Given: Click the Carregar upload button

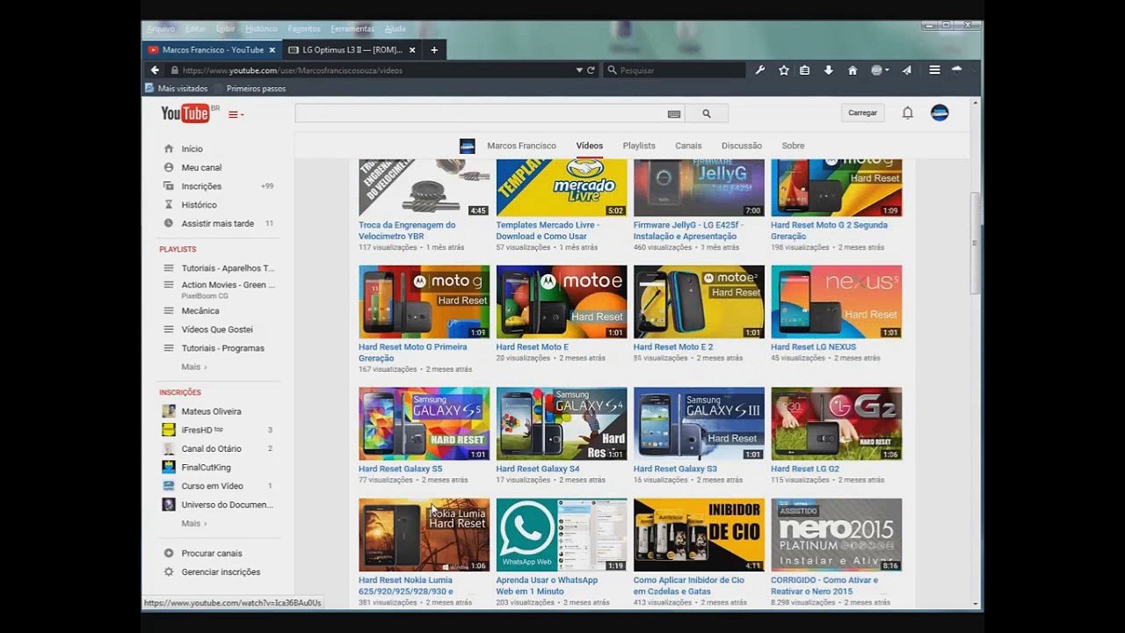Looking at the screenshot, I should click(x=862, y=113).
